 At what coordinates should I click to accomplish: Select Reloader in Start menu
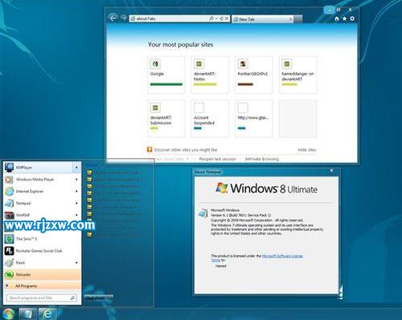point(43,274)
